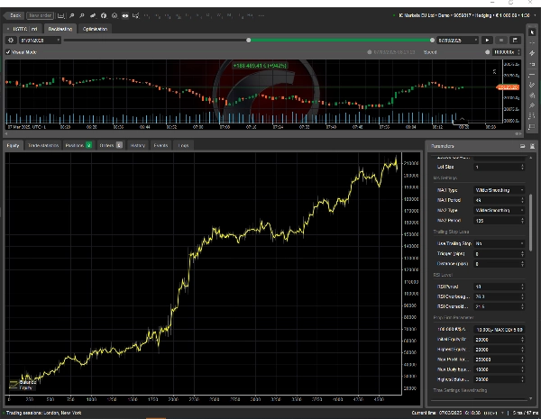The image size is (541, 419).
Task: Open the backtest speed dropdown
Action: point(507,51)
